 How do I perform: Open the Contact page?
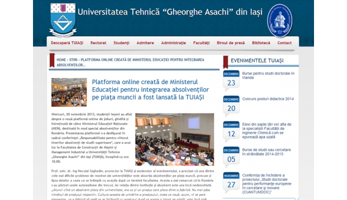(284, 43)
